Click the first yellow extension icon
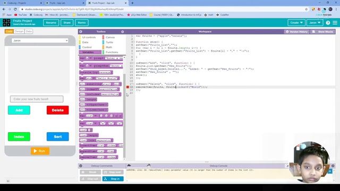The image size is (340, 191). (x=313, y=10)
